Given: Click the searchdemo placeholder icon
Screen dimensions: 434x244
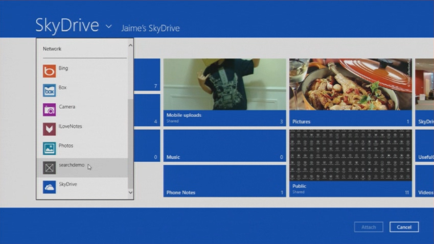Looking at the screenshot, I should (x=49, y=168).
